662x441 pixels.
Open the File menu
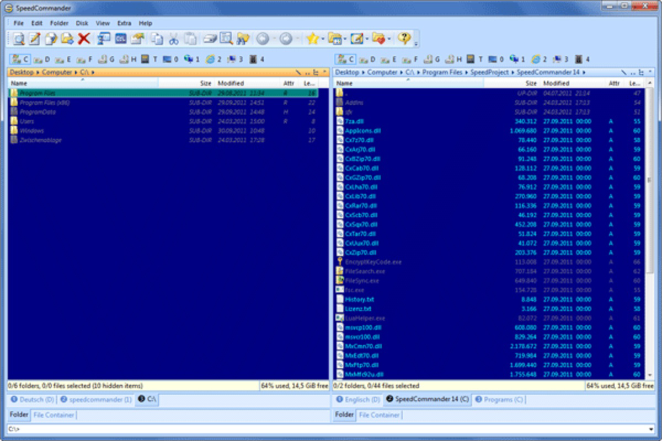19,23
